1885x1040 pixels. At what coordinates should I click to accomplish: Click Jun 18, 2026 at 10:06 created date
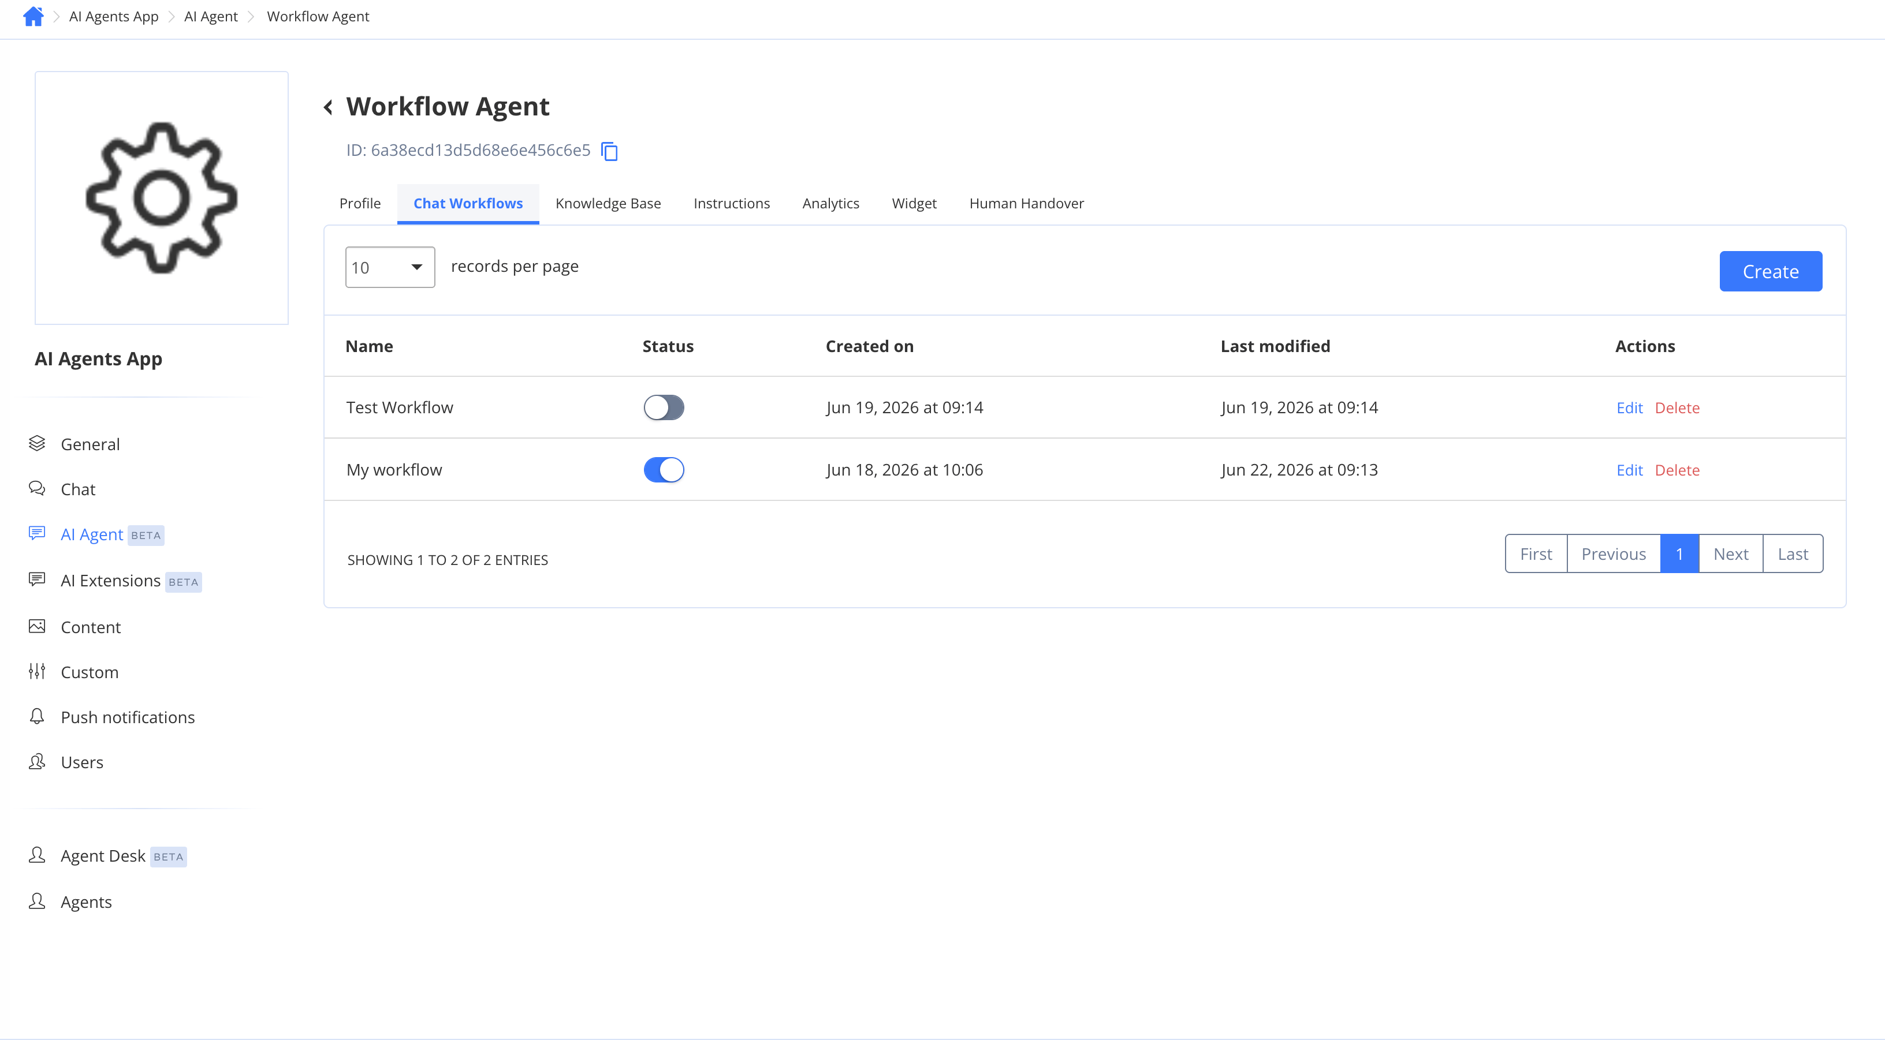tap(904, 470)
